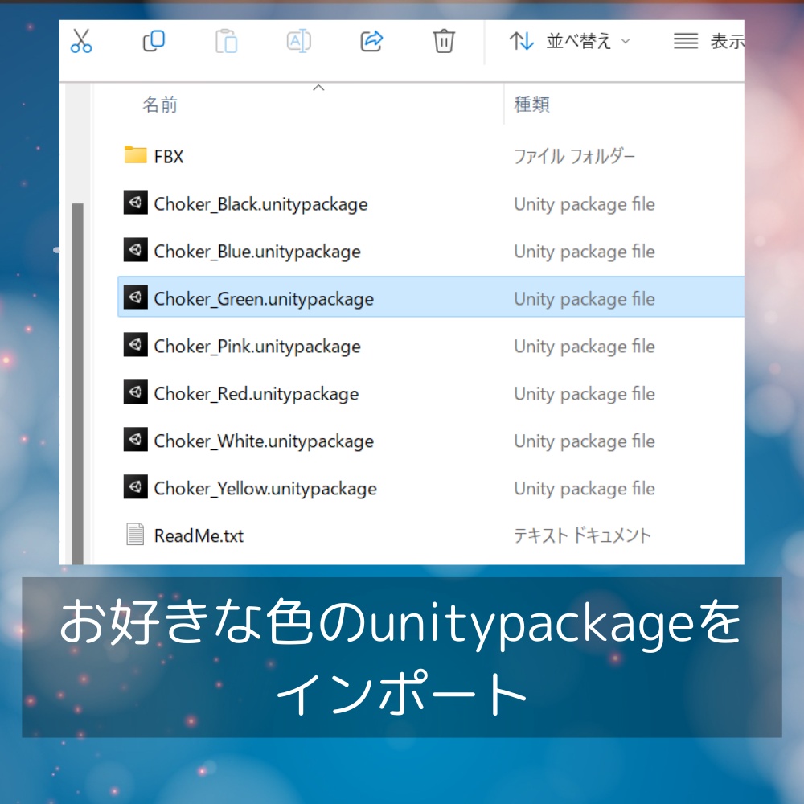Click the Unity icon for Choker_Yellow
The width and height of the screenshot is (804, 804).
coord(135,486)
